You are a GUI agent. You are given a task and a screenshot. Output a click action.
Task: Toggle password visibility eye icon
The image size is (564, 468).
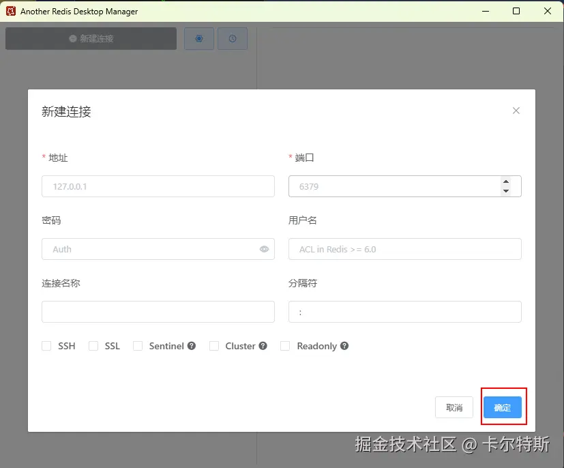pos(264,249)
